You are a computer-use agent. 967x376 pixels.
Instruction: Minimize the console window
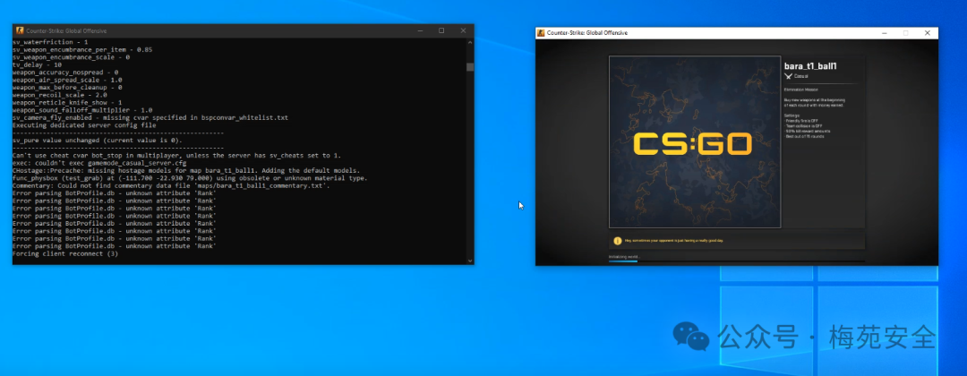coord(419,30)
